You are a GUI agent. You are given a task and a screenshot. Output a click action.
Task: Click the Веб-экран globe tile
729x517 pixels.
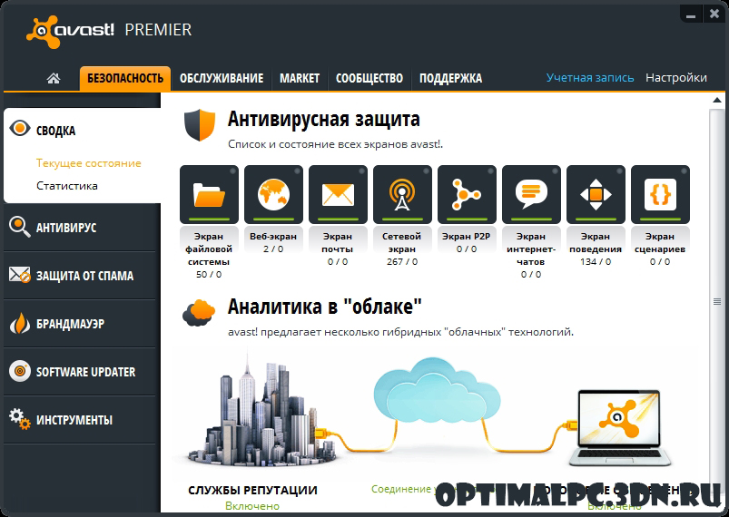click(273, 194)
